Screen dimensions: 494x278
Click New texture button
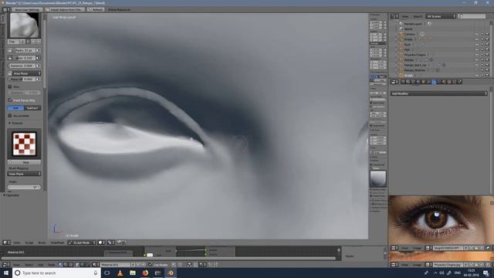(24, 162)
